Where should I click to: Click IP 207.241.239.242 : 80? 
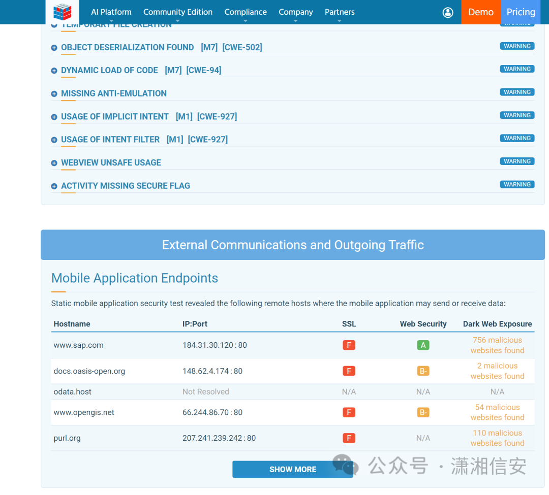(x=219, y=438)
